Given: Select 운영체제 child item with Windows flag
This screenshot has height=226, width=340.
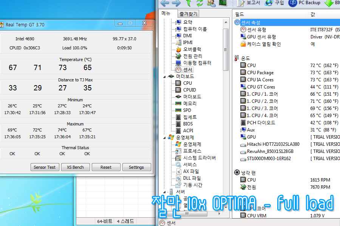Looking at the screenshot, I should click(188, 144).
